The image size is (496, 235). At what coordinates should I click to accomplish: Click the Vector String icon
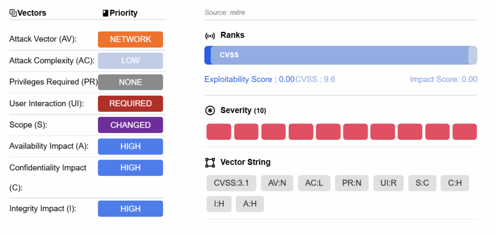coord(210,162)
